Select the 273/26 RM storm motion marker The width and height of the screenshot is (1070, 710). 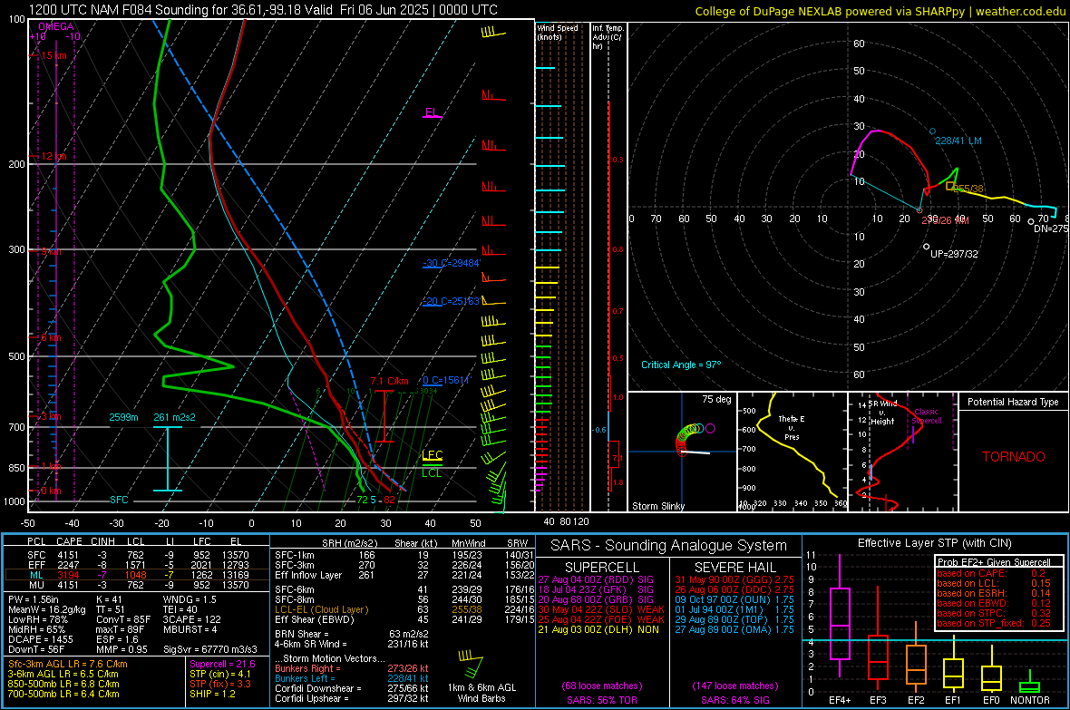(x=919, y=210)
